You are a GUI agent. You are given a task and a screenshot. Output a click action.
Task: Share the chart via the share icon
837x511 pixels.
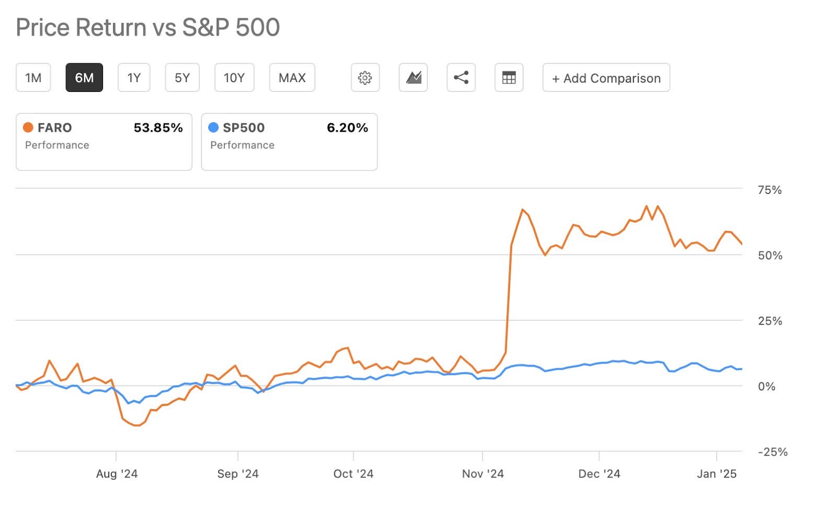461,77
